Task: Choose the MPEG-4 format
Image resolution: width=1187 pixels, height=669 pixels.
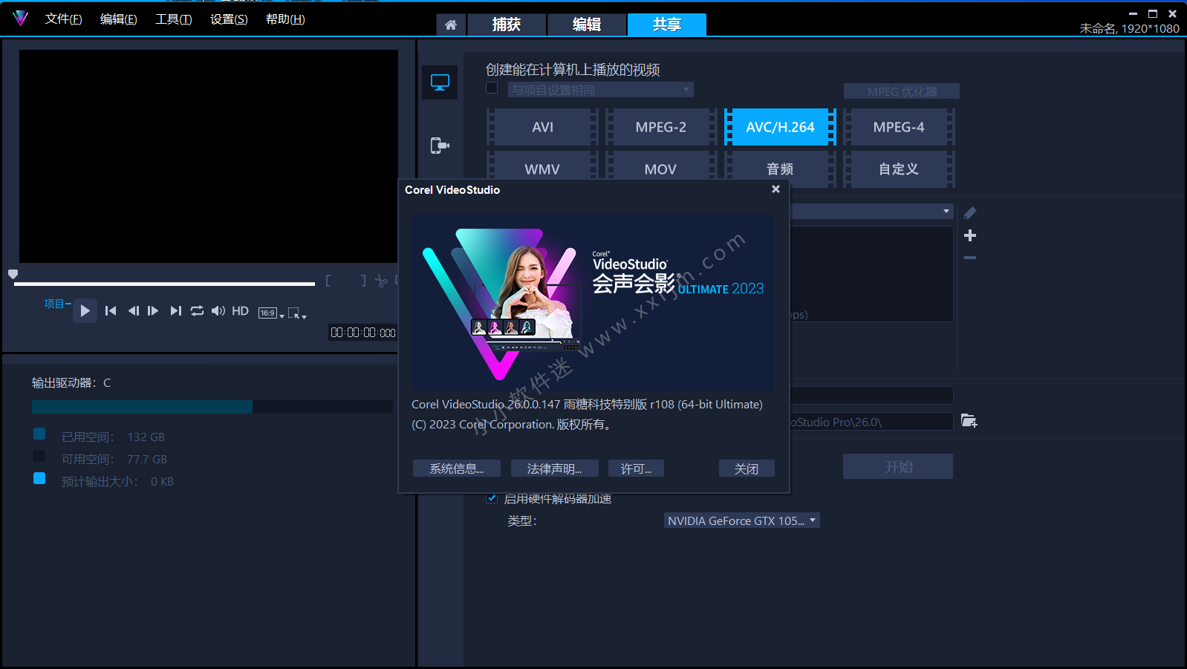Action: (x=899, y=127)
